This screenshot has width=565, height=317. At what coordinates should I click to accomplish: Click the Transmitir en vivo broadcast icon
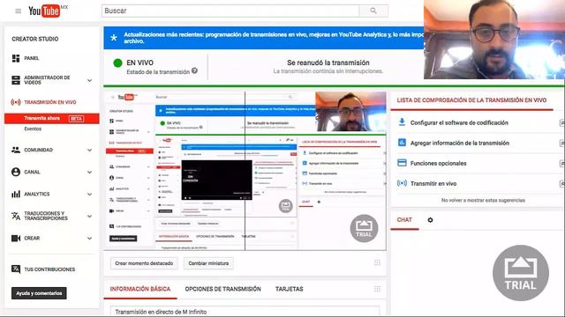pos(402,183)
